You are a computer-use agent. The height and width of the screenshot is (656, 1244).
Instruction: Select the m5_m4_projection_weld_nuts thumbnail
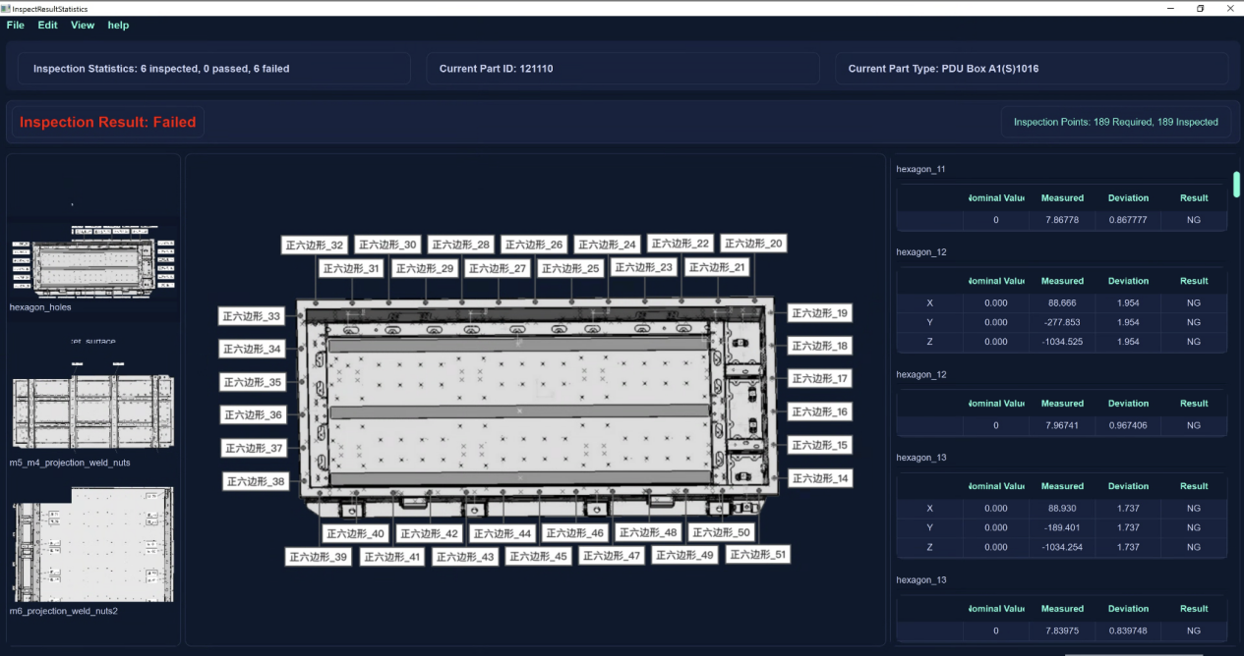point(91,403)
